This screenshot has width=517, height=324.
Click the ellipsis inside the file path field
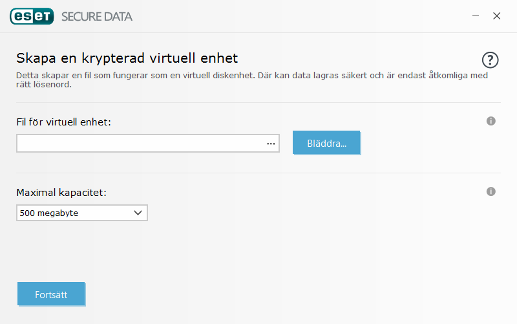(271, 144)
